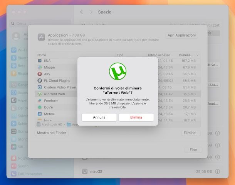
Task: Select the Freeform app icon
Action: coord(40,100)
